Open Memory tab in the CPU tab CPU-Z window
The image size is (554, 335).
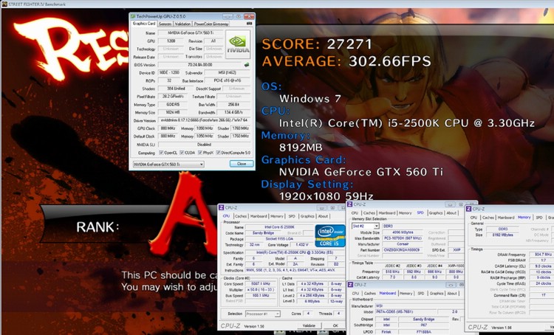277,216
